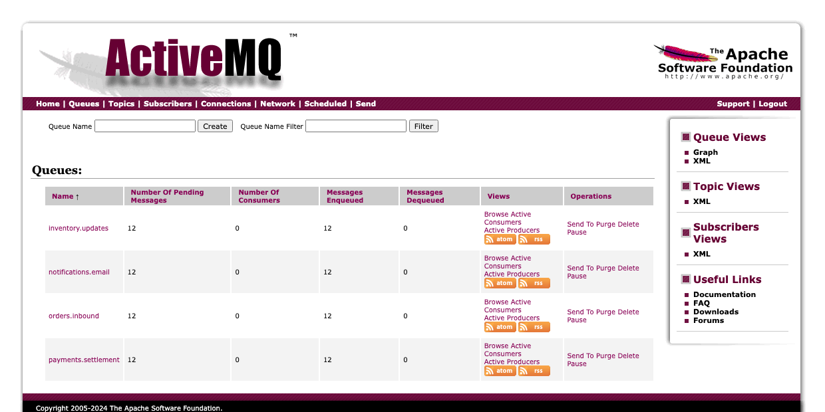Image resolution: width=825 pixels, height=412 pixels.
Task: Open the Connections menu item
Action: click(226, 104)
